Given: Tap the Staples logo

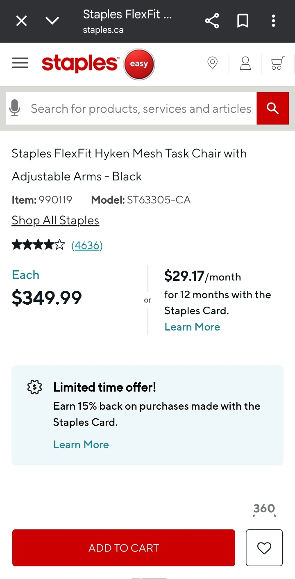Looking at the screenshot, I should 80,64.
